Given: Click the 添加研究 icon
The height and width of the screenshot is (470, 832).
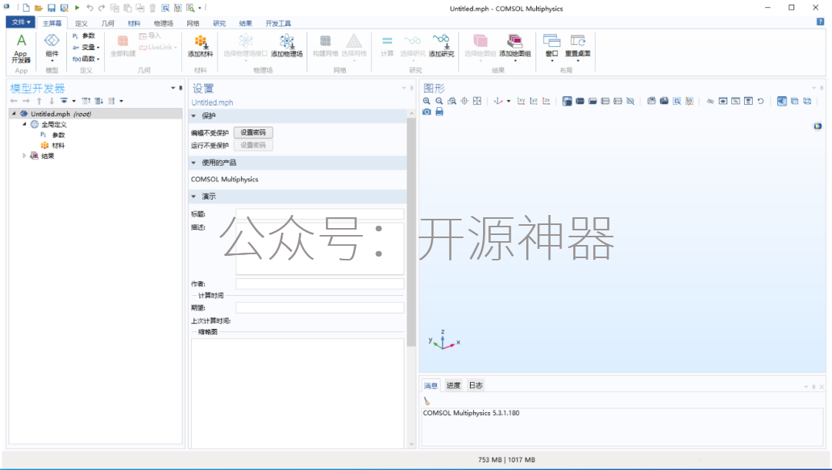Looking at the screenshot, I should (441, 46).
